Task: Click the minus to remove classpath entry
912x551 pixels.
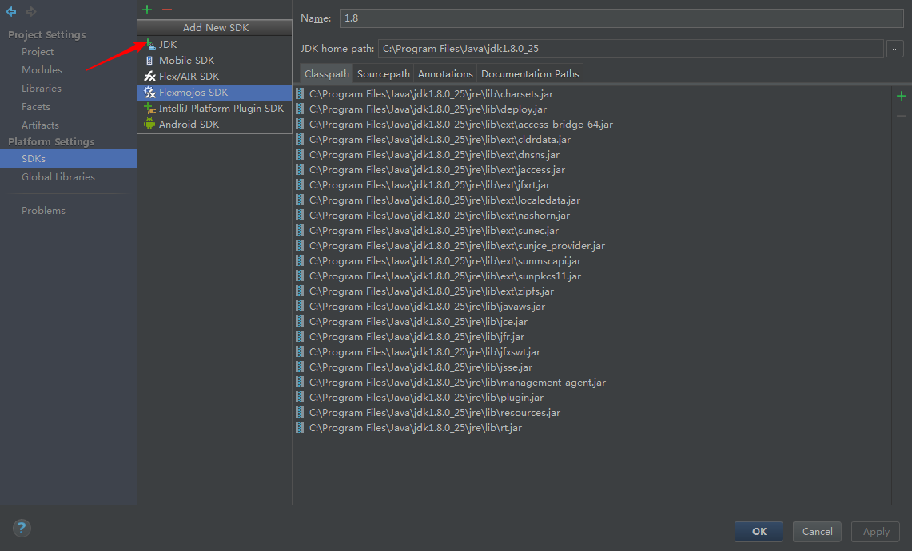Action: click(901, 116)
